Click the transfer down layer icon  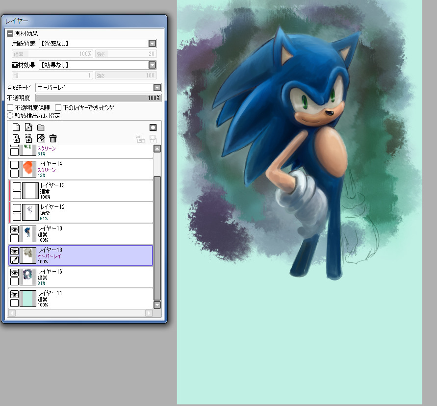(16, 138)
